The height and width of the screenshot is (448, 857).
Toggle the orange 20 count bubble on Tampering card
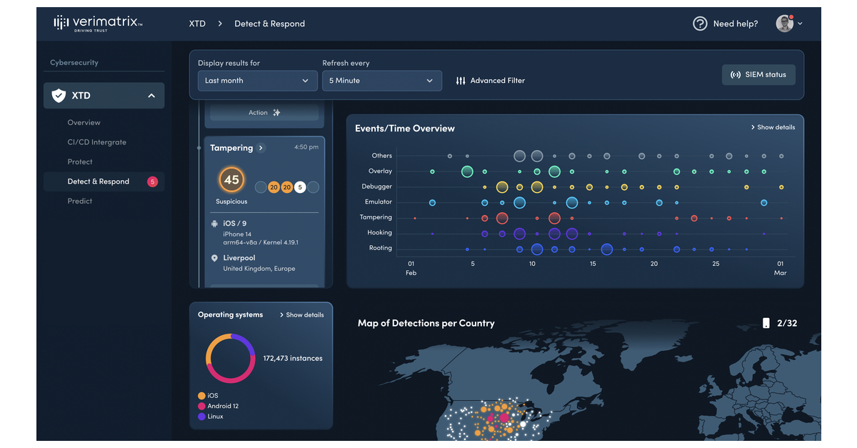(x=274, y=186)
